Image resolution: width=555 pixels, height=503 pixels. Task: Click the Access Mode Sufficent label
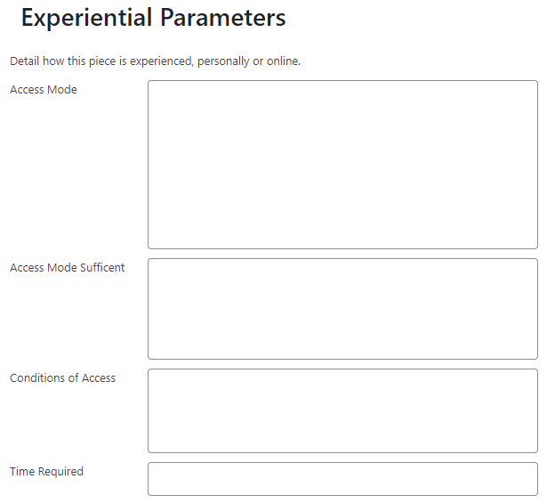(x=68, y=268)
